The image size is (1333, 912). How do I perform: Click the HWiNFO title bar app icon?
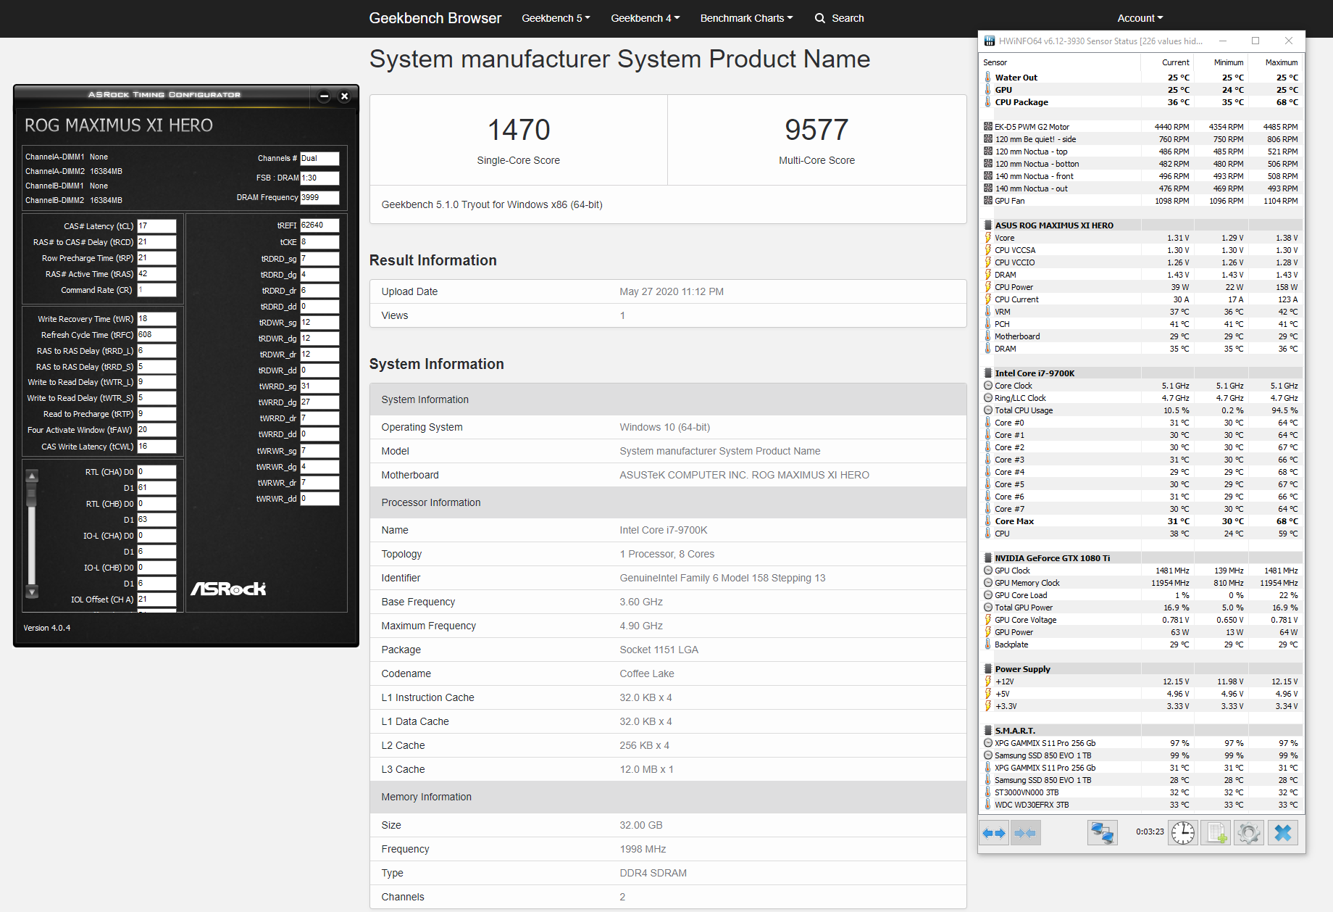pos(989,41)
